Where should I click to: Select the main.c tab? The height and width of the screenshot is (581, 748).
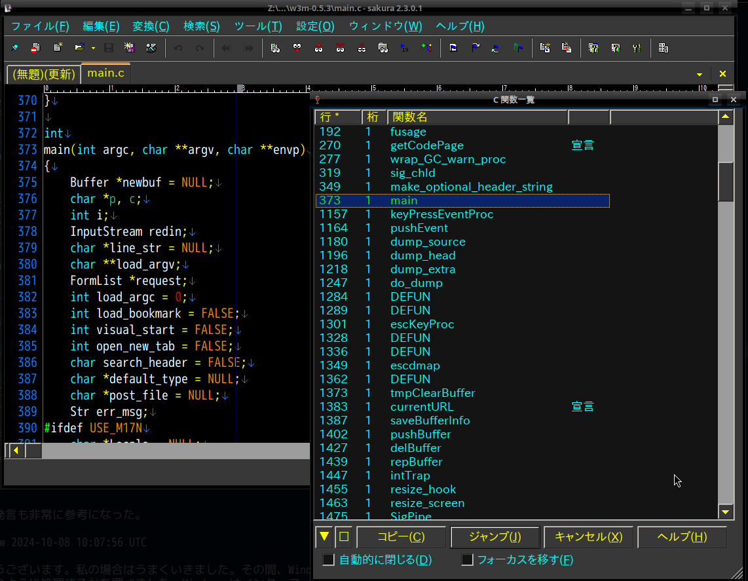tap(106, 73)
